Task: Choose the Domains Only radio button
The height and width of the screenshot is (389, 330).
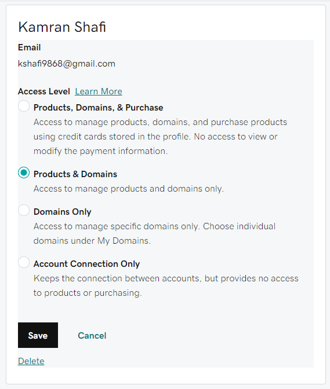Action: pos(24,210)
